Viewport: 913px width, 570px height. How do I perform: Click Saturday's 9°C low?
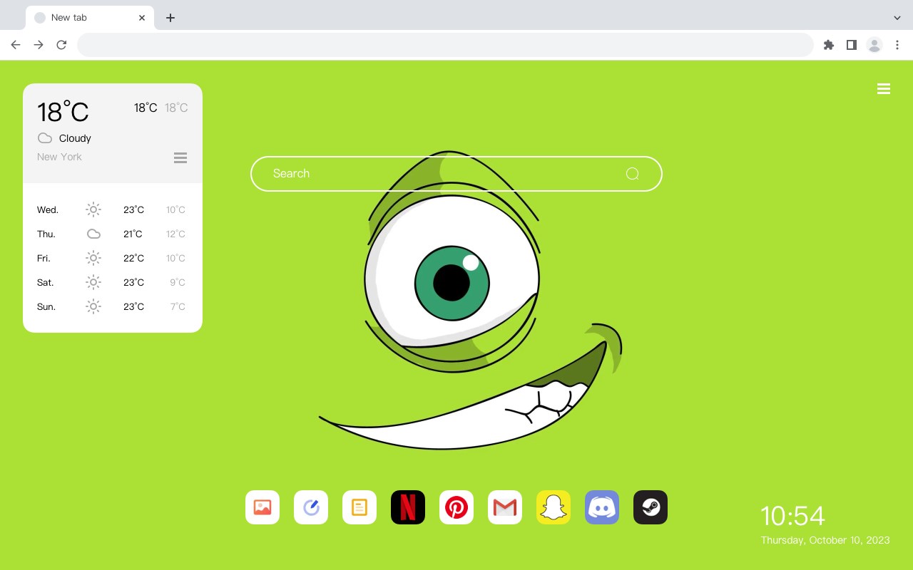pyautogui.click(x=178, y=282)
